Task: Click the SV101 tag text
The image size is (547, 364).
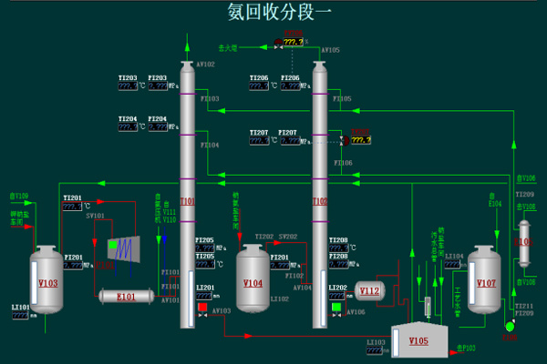Action: point(95,216)
